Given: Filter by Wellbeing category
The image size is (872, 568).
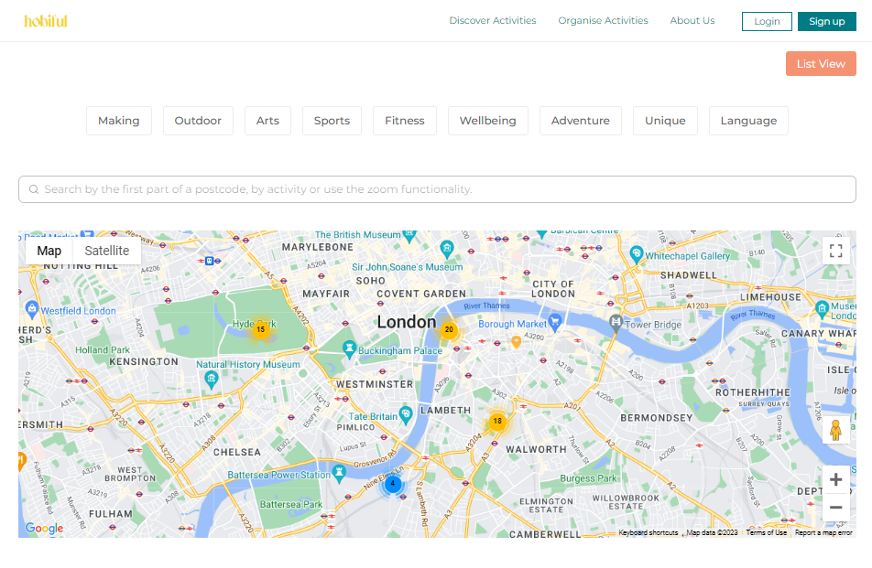Looking at the screenshot, I should [x=487, y=121].
